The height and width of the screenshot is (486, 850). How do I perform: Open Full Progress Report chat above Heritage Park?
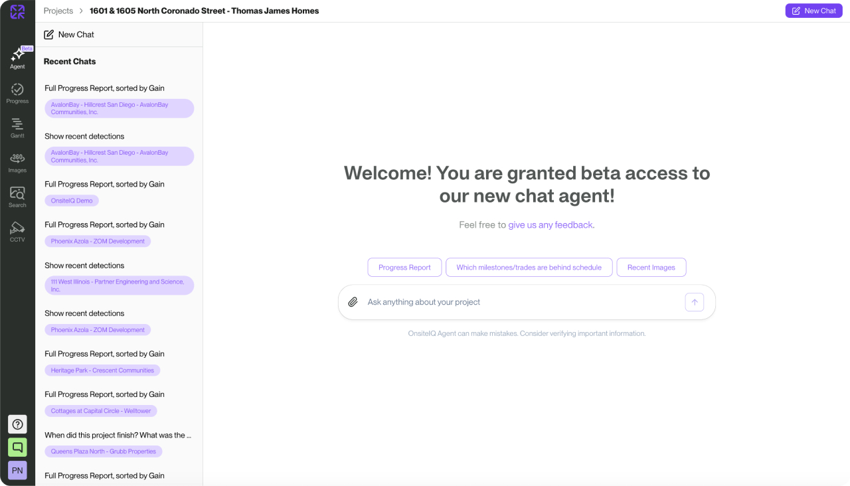click(x=104, y=354)
